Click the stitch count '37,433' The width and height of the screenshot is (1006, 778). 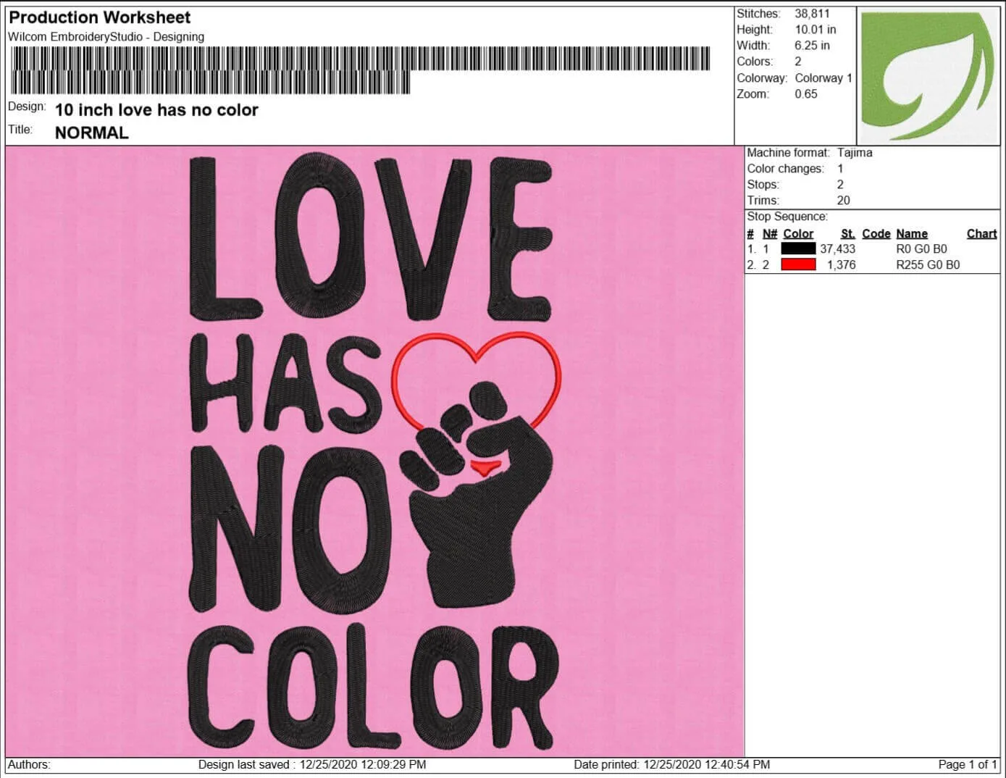[837, 249]
